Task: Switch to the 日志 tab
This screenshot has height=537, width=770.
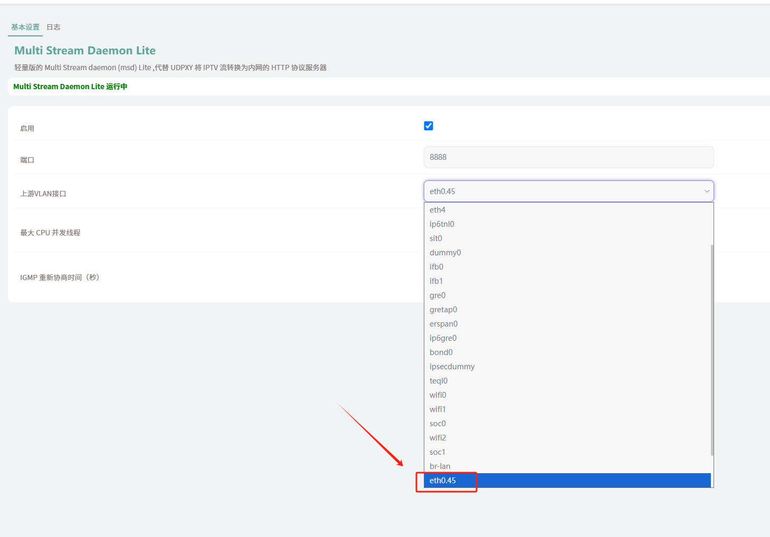Action: [53, 27]
